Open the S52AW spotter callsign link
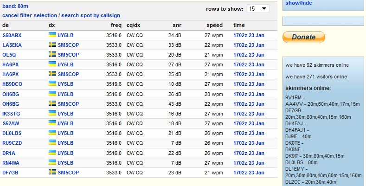The width and height of the screenshot is (366, 186). (x=11, y=123)
